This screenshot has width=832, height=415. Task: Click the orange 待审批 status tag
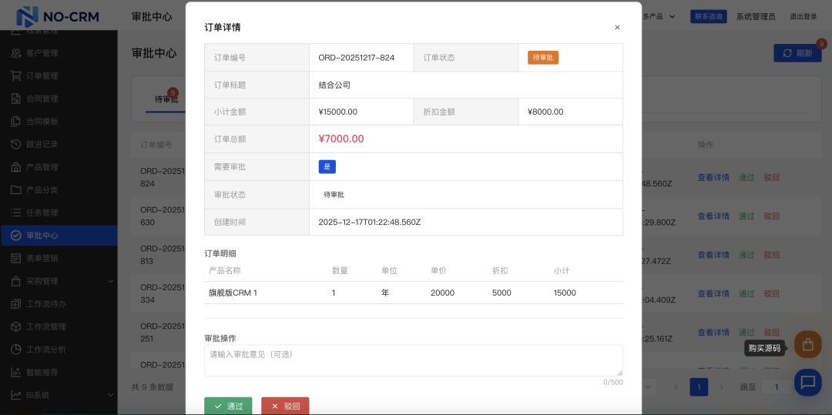(543, 57)
